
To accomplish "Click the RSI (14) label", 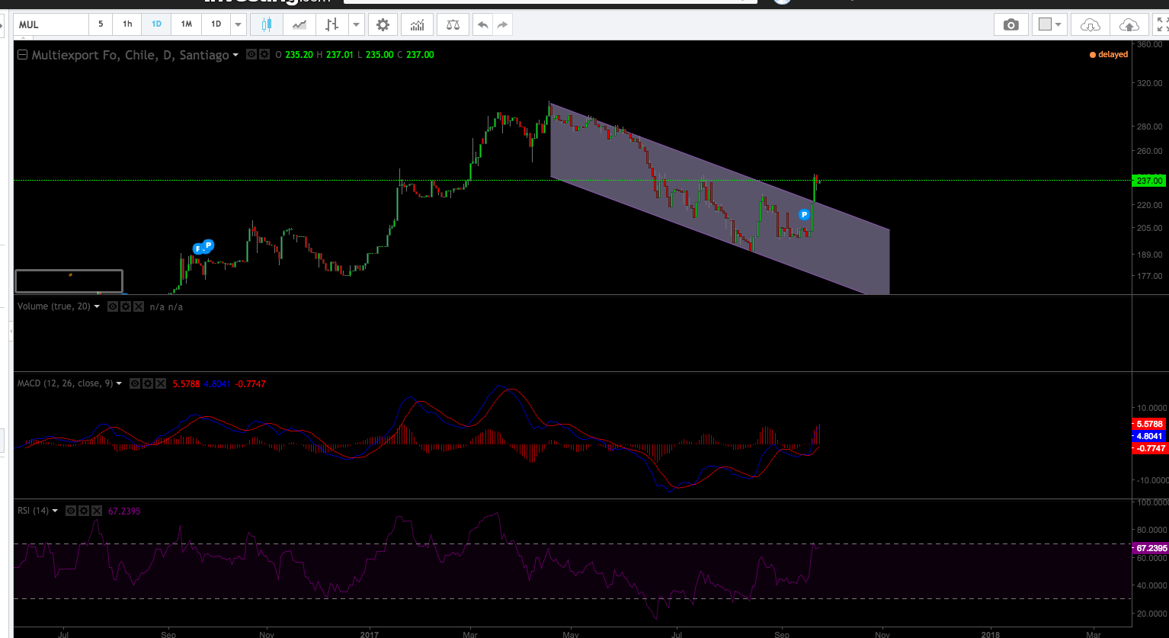I will [x=33, y=511].
